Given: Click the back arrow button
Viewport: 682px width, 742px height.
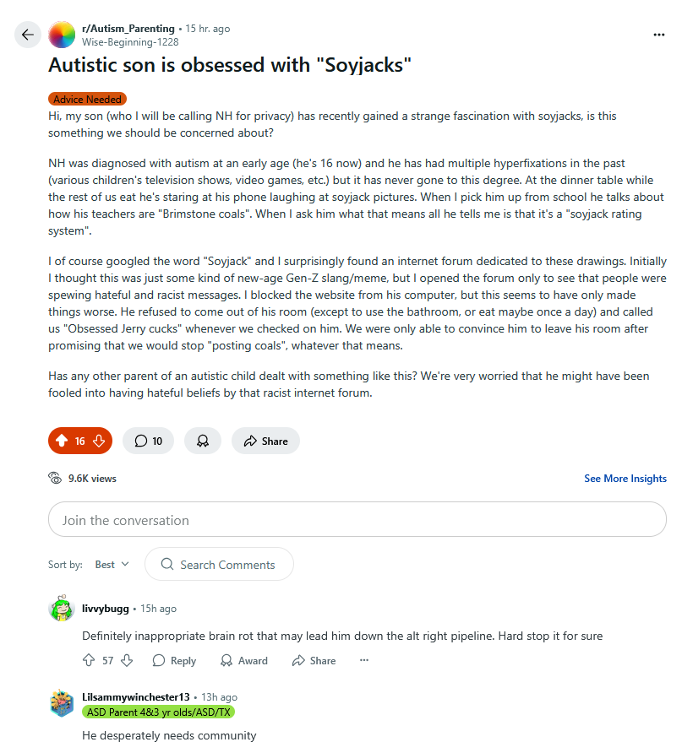Looking at the screenshot, I should [27, 35].
